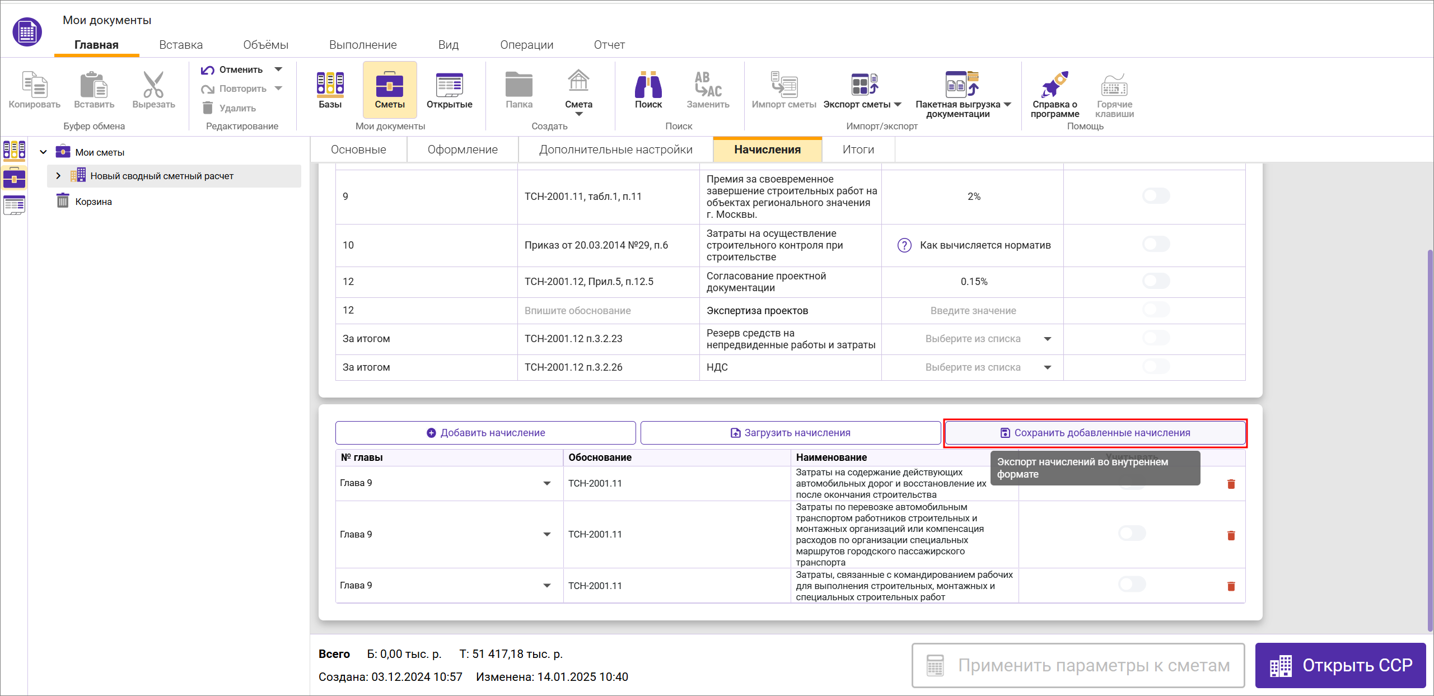Toggle the 2% премия row switch
The width and height of the screenshot is (1434, 696).
(1156, 196)
